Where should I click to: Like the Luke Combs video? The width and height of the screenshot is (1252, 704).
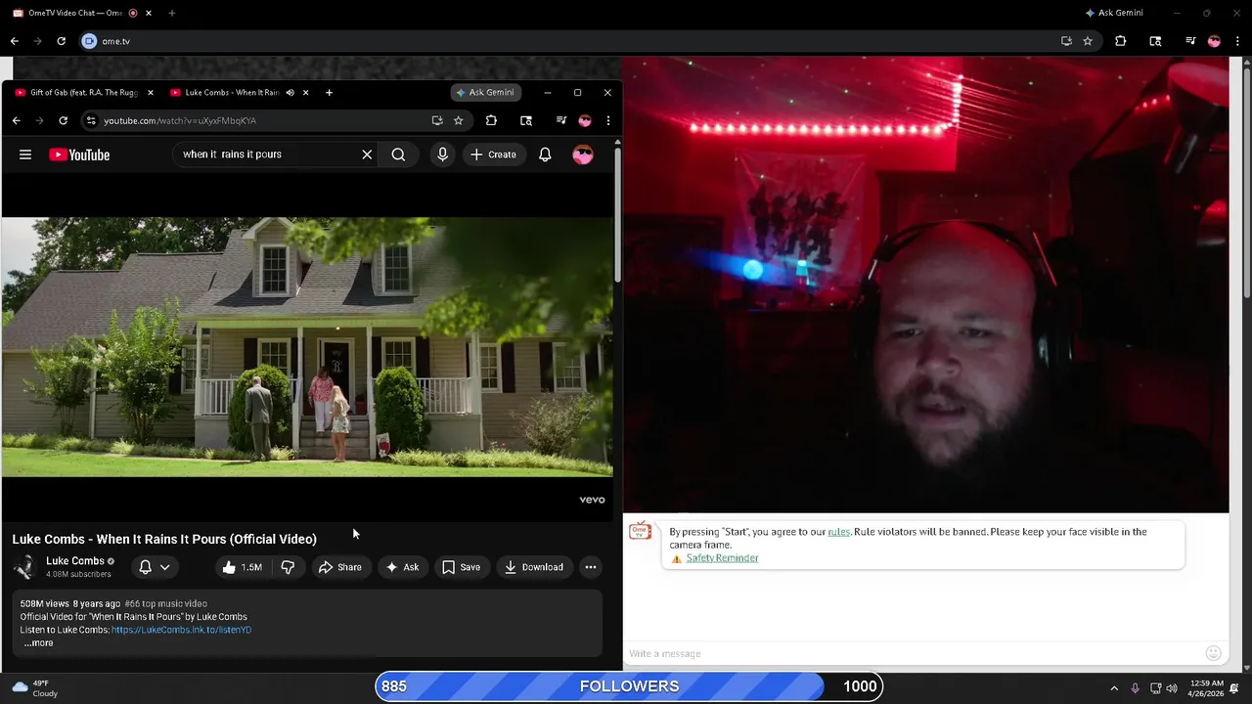click(x=241, y=567)
